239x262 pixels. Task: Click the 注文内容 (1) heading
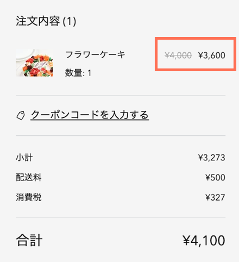click(46, 21)
